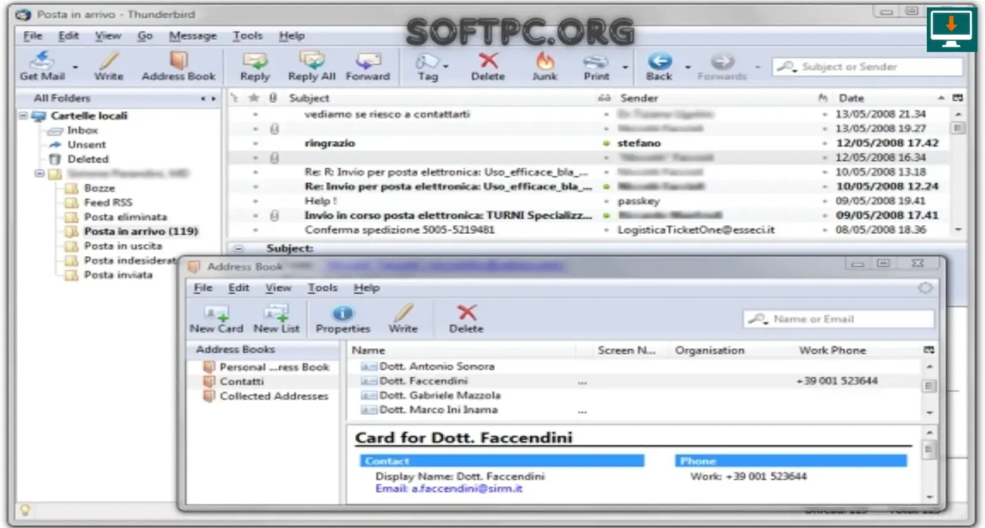This screenshot has width=985, height=528.
Task: Toggle star on Conferma spedizione message
Action: tap(255, 230)
